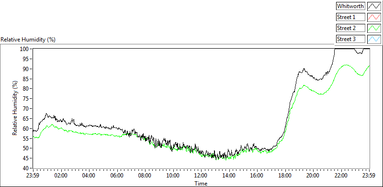Select the Street 3 legend label
The width and height of the screenshot is (383, 187).
click(350, 39)
